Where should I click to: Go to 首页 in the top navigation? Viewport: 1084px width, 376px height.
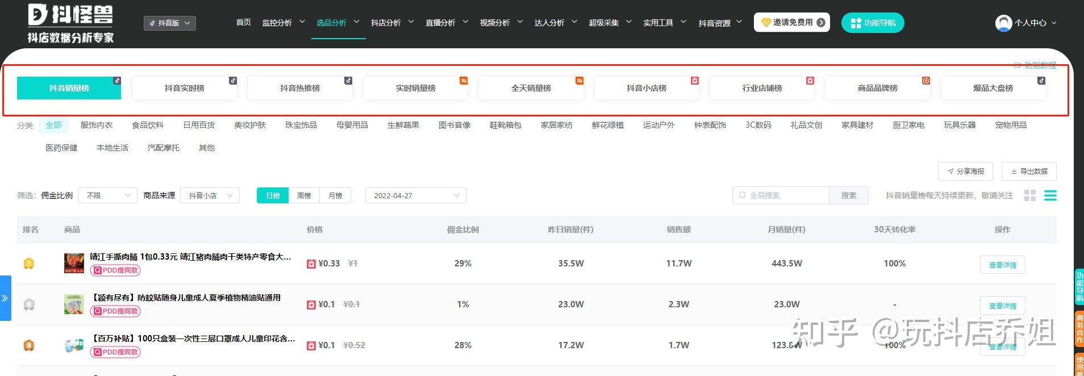244,23
